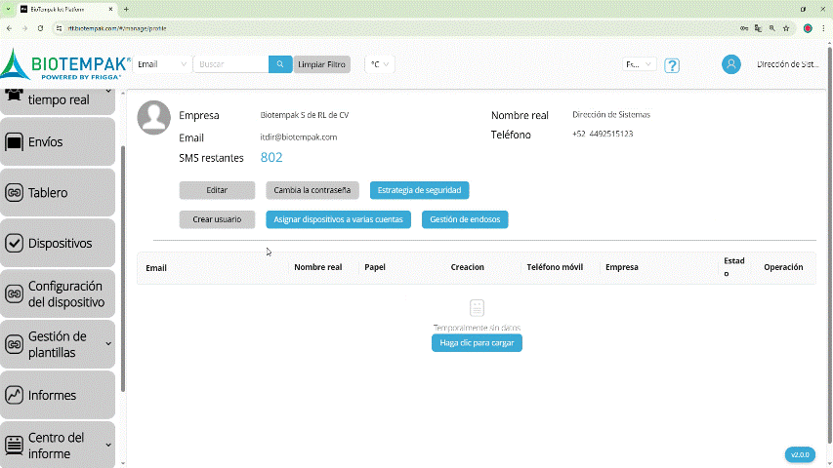Viewport: 833px width, 468px height.
Task: Expand the Gestión de plantillas submenu
Action: point(108,343)
